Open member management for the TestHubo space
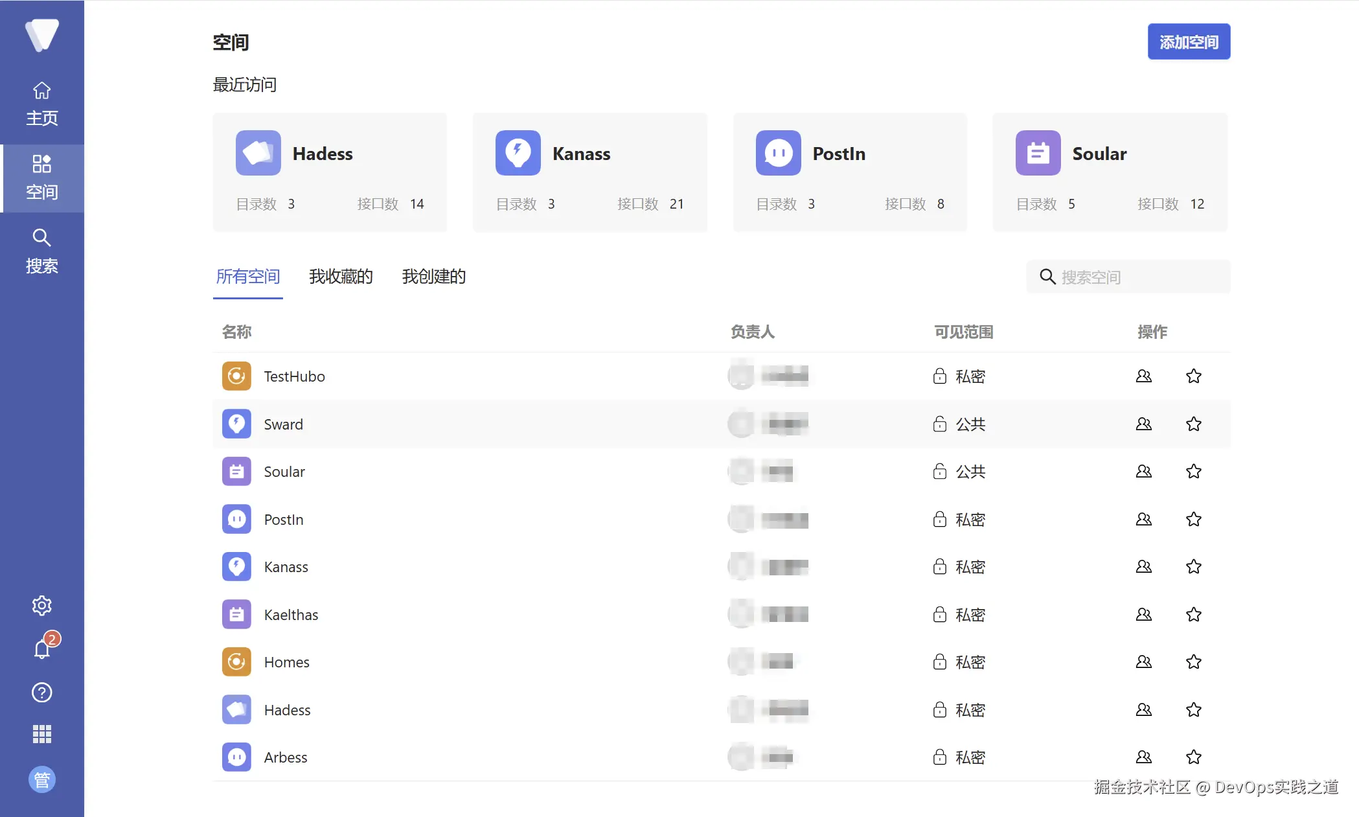 (1143, 376)
